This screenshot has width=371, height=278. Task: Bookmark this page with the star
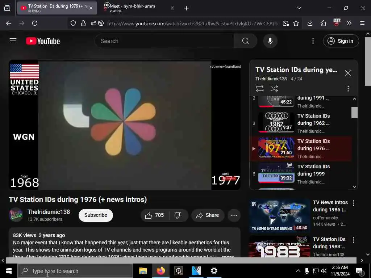296,23
